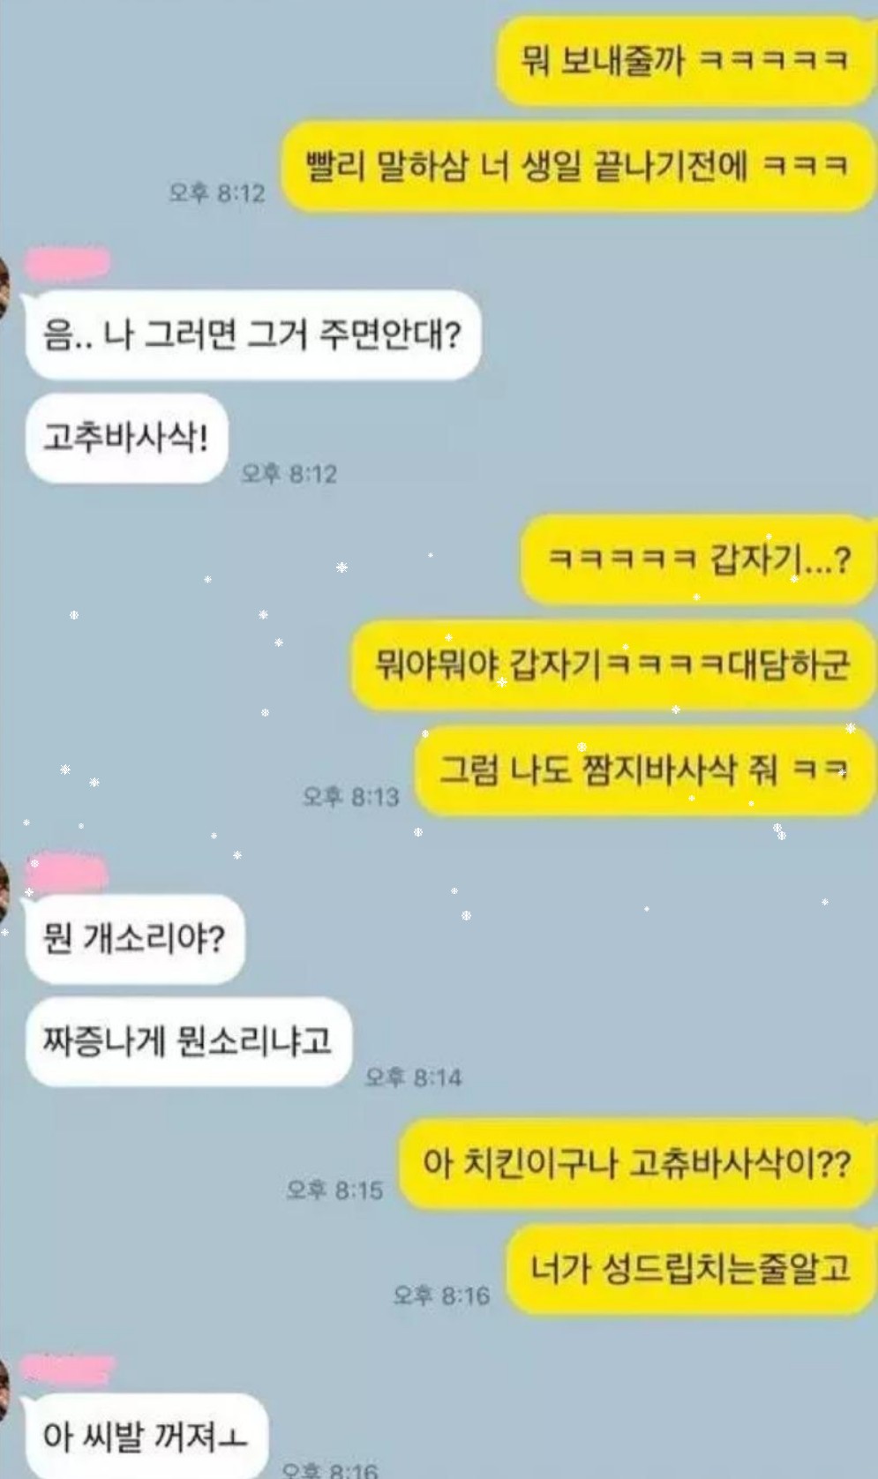Tap the last message 아 씨발 꺼져ㅗ
This screenshot has width=878, height=1479.
pyautogui.click(x=146, y=1436)
